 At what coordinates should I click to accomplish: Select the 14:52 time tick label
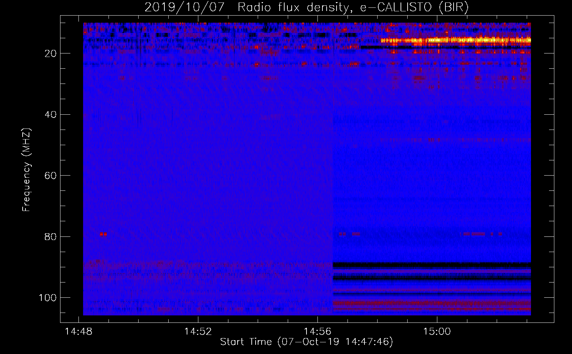(198, 331)
